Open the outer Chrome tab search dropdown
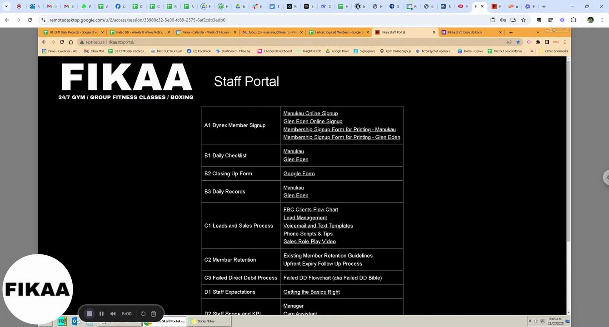This screenshot has height=327, width=609. [6, 6]
